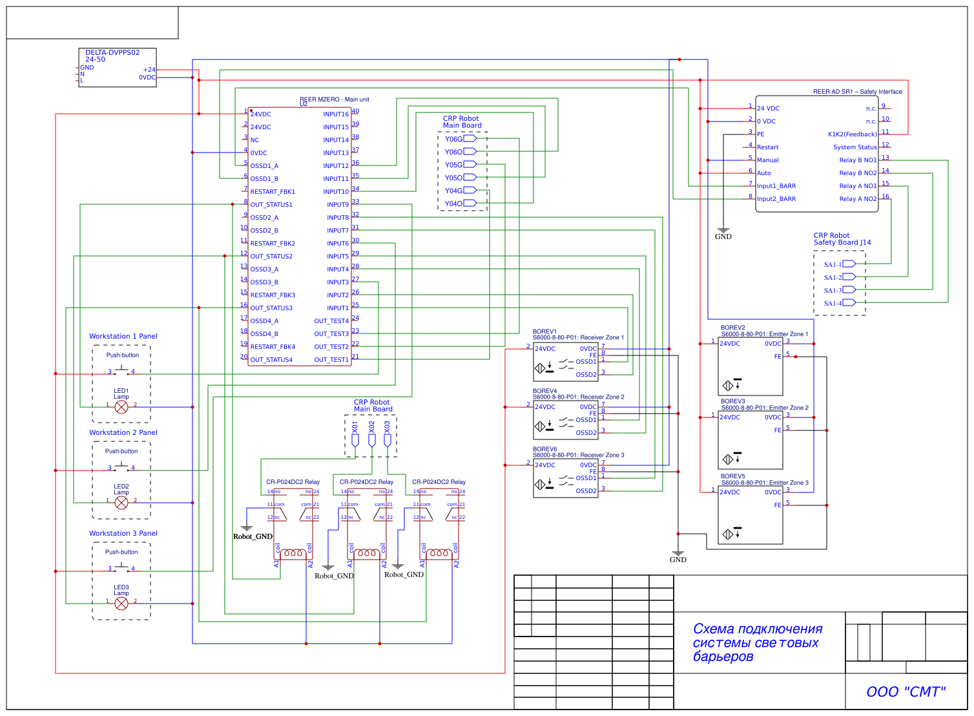Click the "INPUT16" pin label
Viewport: 974px width, 716px height.
[336, 114]
